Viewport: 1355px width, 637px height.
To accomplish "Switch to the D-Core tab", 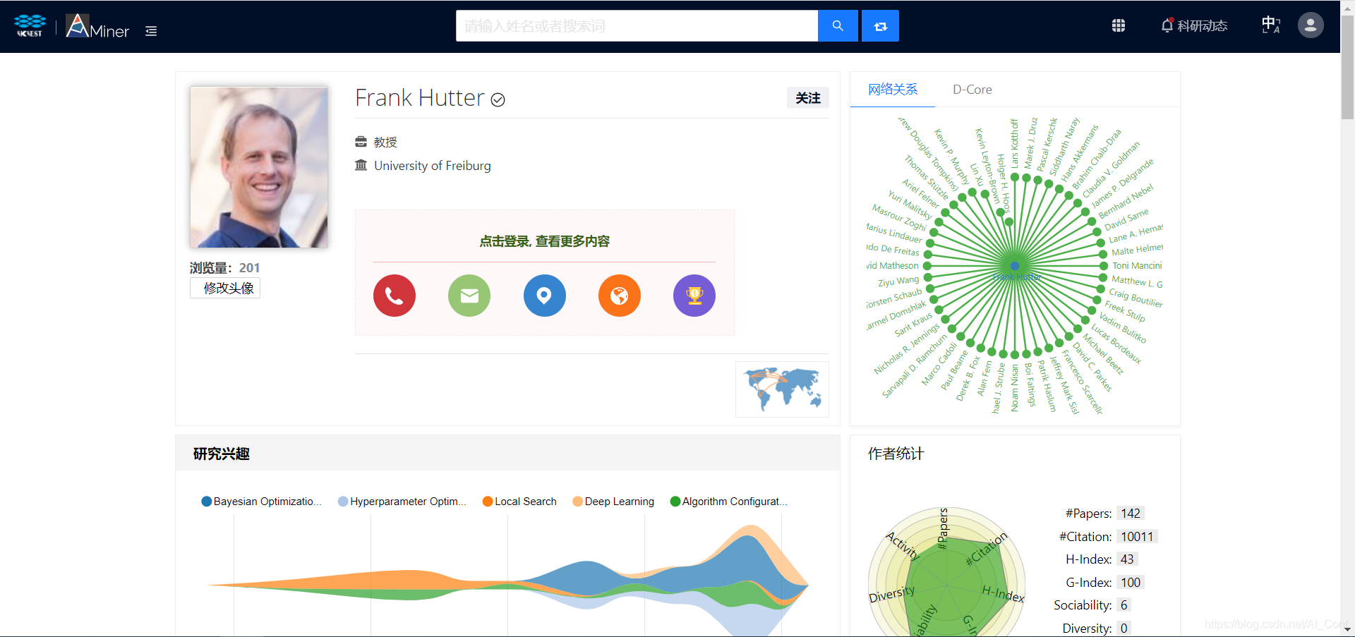I will 972,90.
